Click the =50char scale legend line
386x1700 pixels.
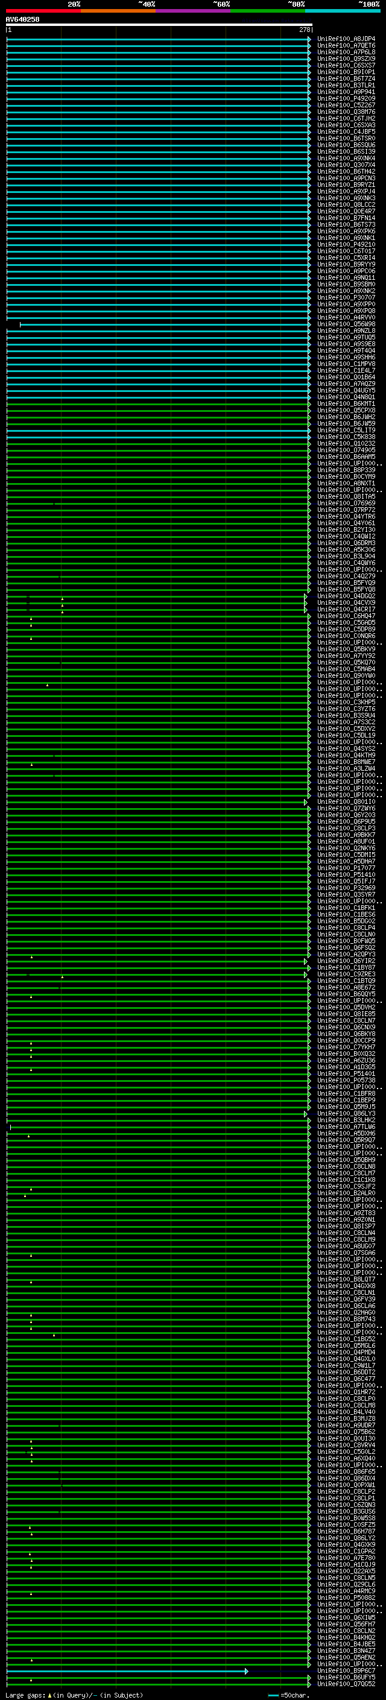(x=274, y=1695)
